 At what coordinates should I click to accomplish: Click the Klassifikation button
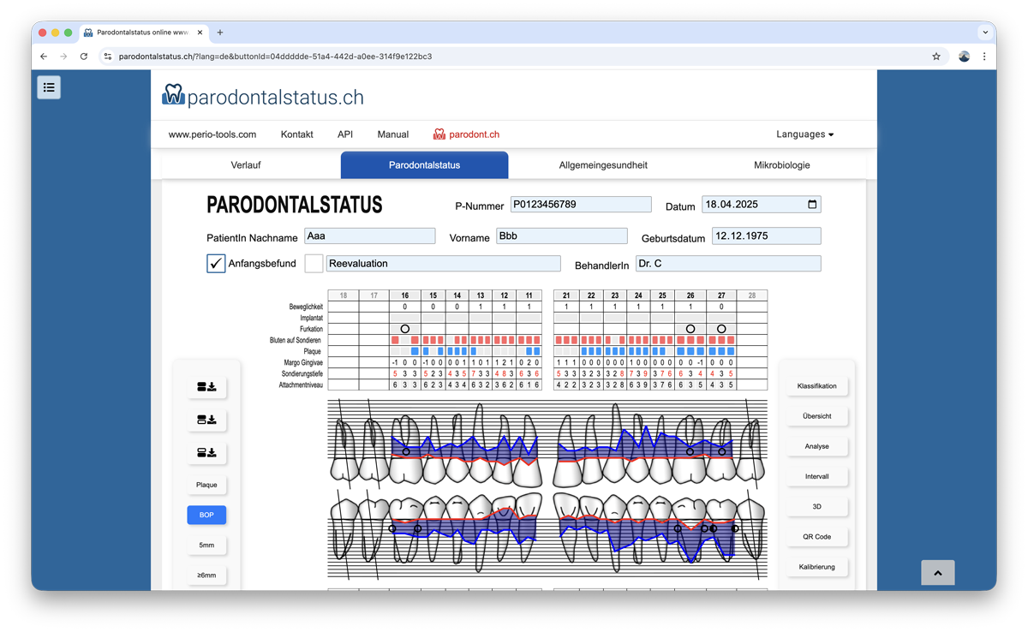coord(816,386)
